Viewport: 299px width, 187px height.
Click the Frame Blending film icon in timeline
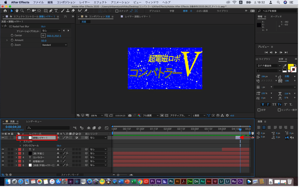pos(94,128)
